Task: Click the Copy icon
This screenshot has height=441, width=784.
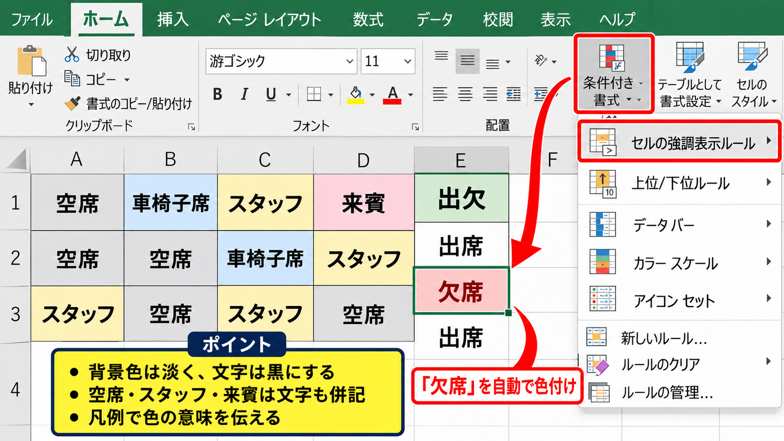Action: [72, 78]
